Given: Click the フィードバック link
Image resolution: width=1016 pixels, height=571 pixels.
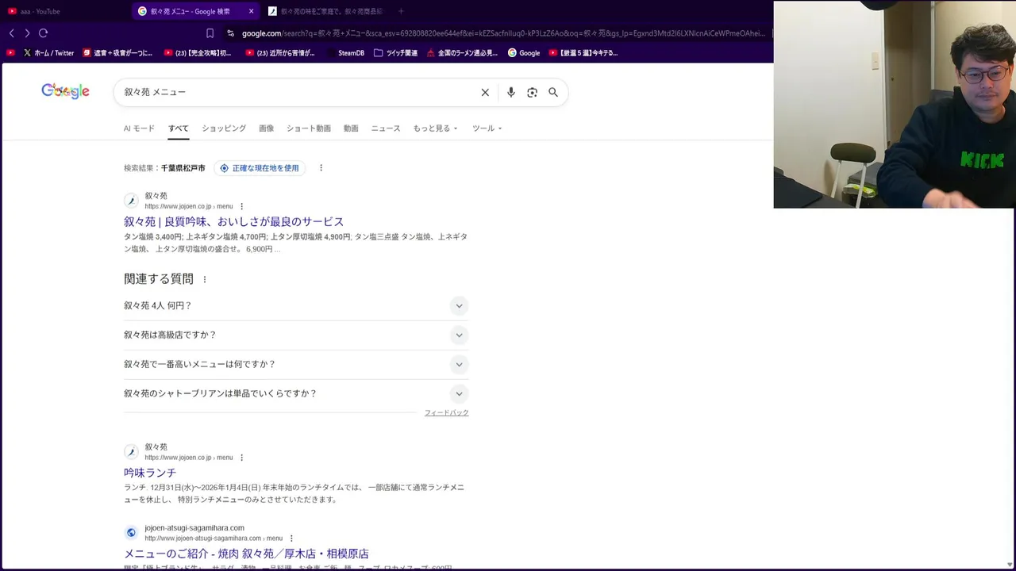Looking at the screenshot, I should [x=446, y=413].
